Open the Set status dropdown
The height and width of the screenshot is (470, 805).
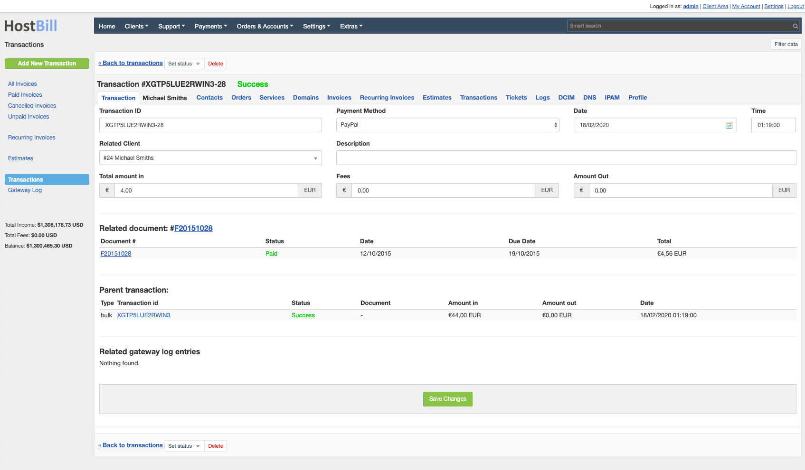point(184,63)
